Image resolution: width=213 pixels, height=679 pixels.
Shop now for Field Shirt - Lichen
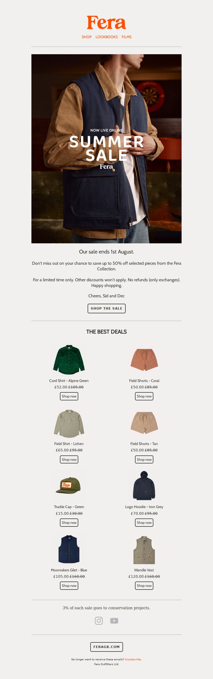[69, 459]
